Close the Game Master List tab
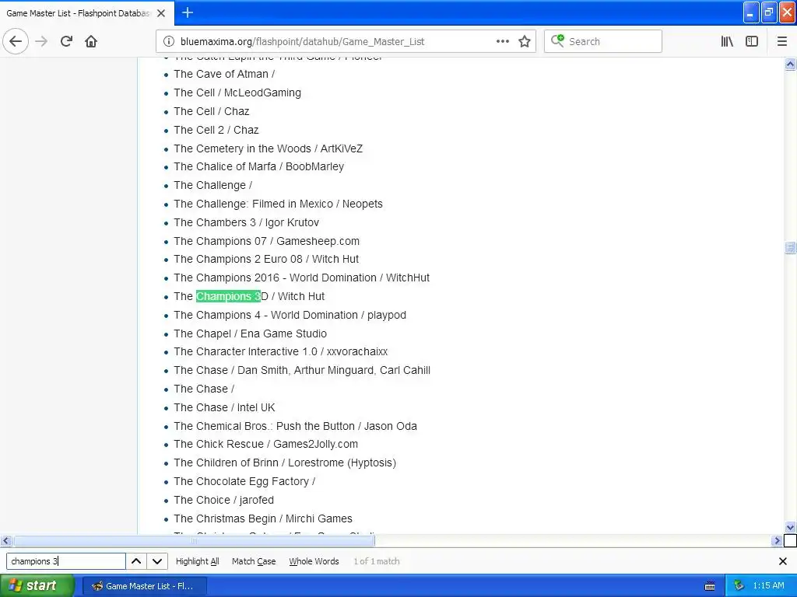This screenshot has width=797, height=597. (x=161, y=13)
